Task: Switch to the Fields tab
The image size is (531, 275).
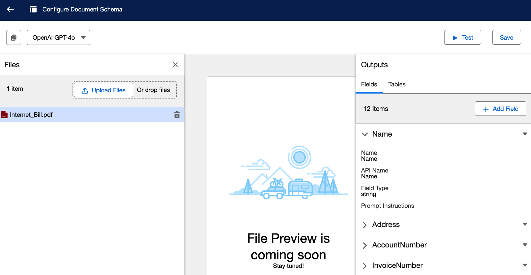Action: (x=369, y=84)
